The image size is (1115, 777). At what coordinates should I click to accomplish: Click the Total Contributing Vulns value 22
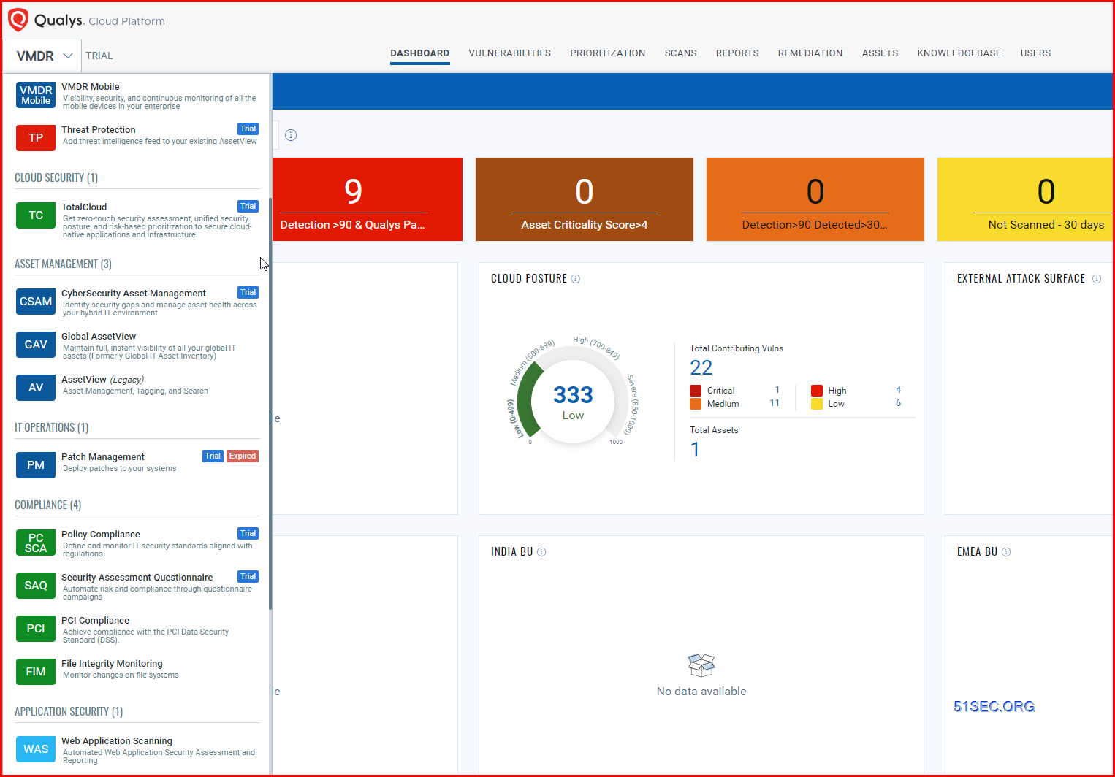coord(701,368)
